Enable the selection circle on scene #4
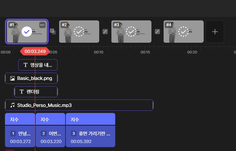 pyautogui.click(x=183, y=32)
